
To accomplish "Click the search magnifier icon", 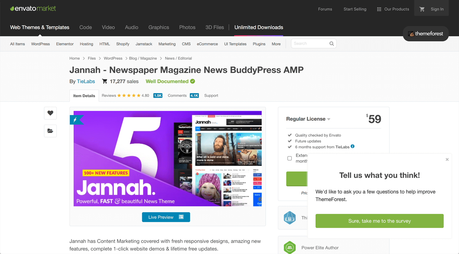I will (x=331, y=44).
